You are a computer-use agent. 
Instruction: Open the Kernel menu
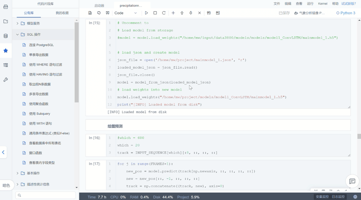322,4
